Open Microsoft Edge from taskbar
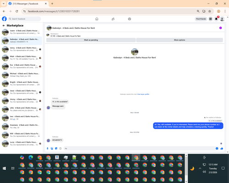The image size is (229, 183). (x=31, y=157)
